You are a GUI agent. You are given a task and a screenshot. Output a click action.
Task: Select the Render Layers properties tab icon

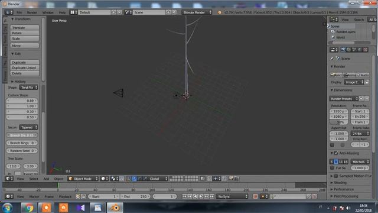(348, 50)
